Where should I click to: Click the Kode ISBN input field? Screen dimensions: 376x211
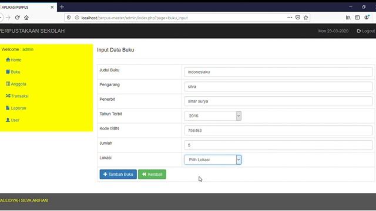(278, 130)
